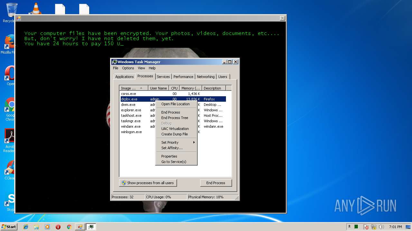This screenshot has height=231, width=412.
Task: Choose End Process Tree
Action: pyautogui.click(x=176, y=118)
